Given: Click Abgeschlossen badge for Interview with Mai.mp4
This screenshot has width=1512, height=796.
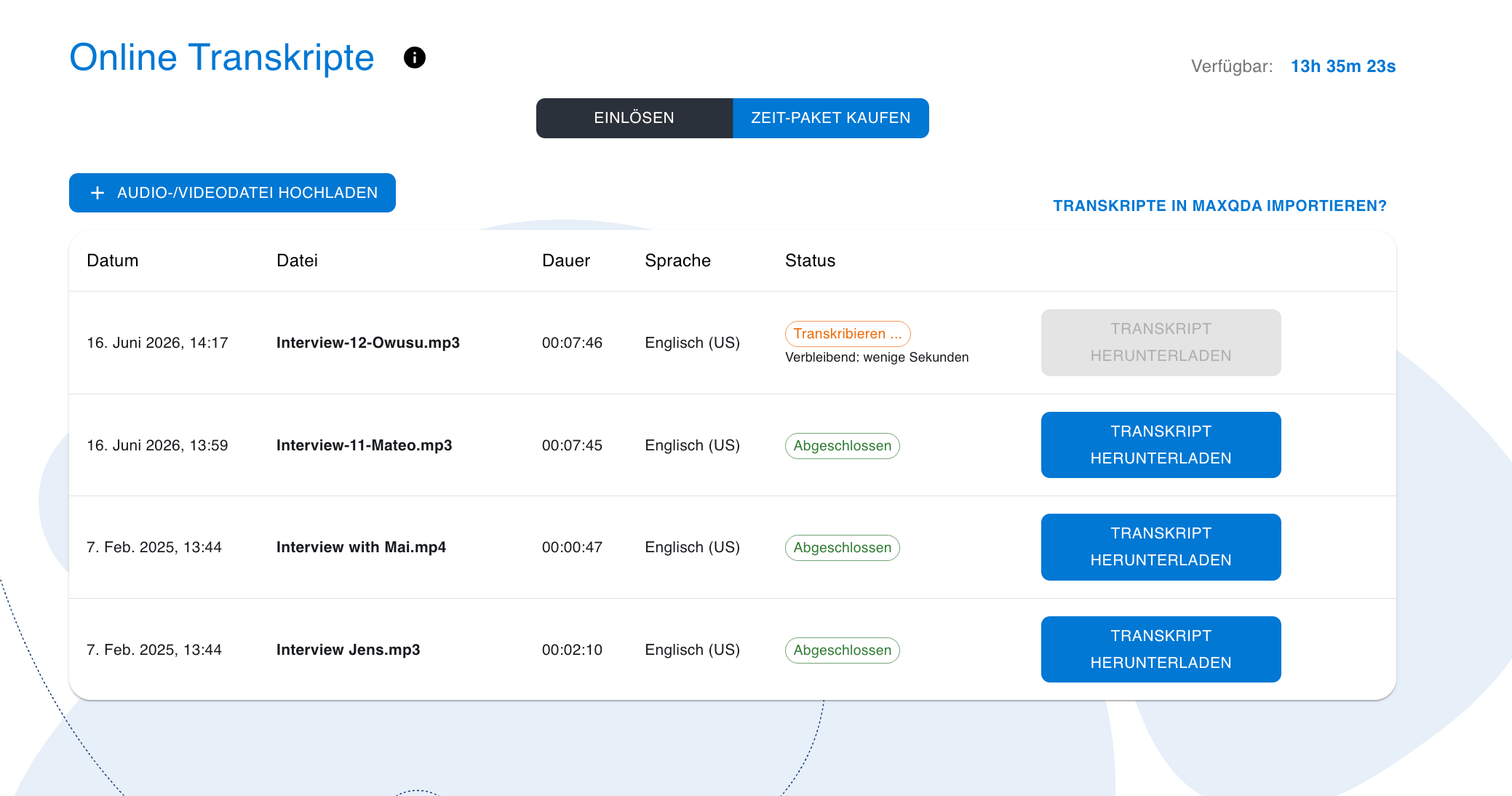Looking at the screenshot, I should click(x=843, y=547).
